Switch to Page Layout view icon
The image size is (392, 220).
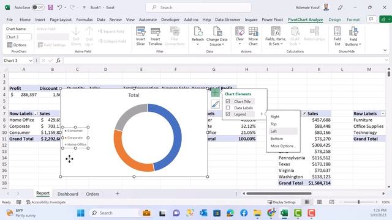click(x=320, y=202)
